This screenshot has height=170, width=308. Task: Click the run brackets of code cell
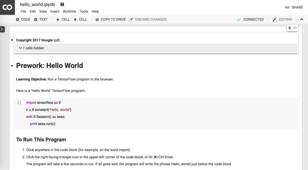pos(19,103)
